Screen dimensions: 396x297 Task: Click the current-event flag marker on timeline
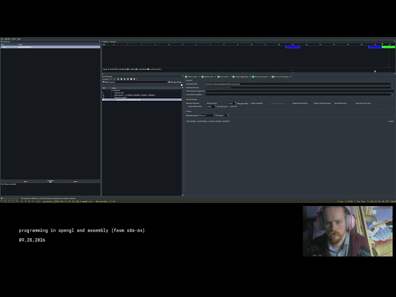click(x=382, y=44)
